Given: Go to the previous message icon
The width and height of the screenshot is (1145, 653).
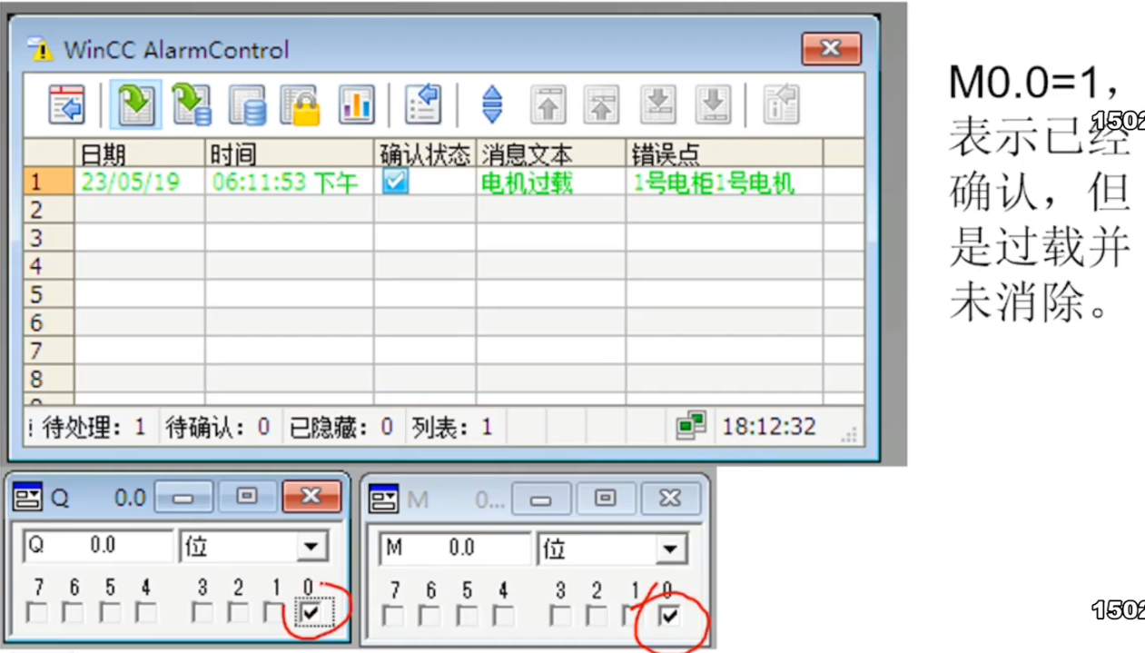Looking at the screenshot, I should point(602,104).
